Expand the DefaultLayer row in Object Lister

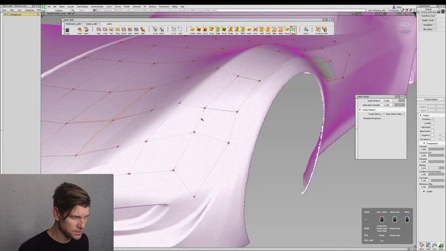(x=5, y=14)
